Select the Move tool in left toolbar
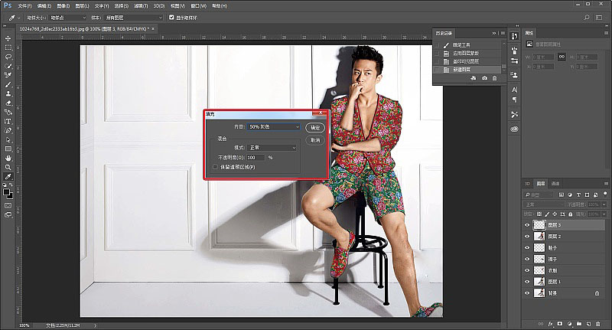The height and width of the screenshot is (330, 612). pyautogui.click(x=8, y=38)
